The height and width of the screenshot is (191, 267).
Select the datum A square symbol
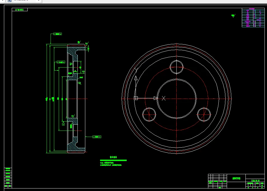coord(63,124)
